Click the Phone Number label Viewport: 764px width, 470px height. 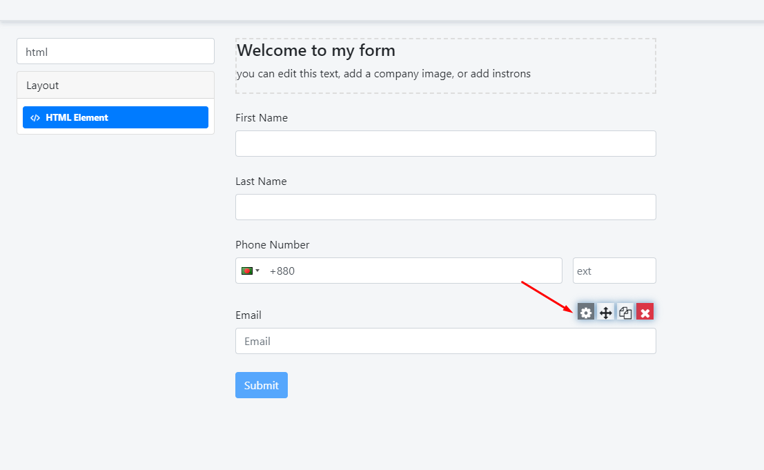[273, 245]
